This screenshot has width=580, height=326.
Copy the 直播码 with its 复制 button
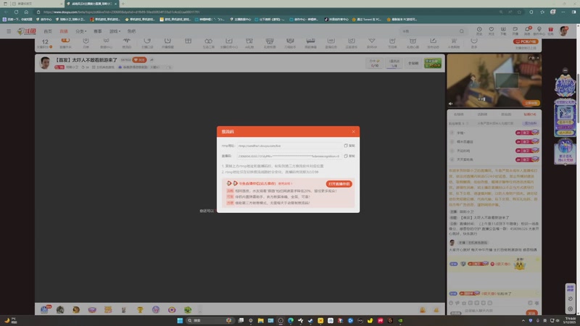coord(349,156)
